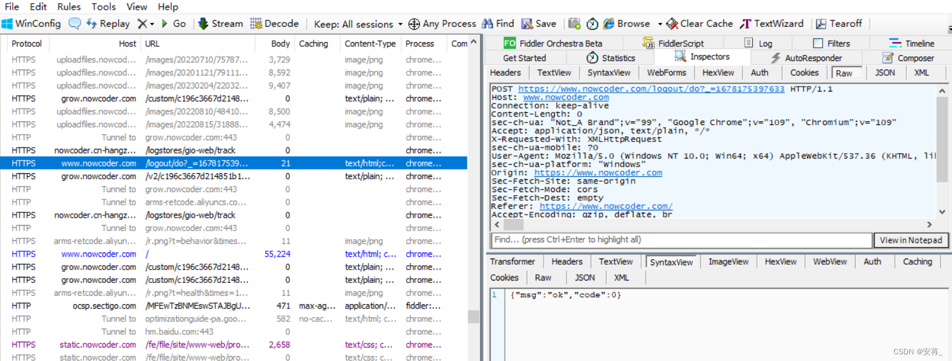Show the Statistics tab
Viewport: 952px width, 361px height.
(611, 58)
